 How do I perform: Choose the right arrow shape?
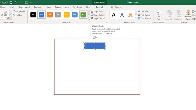tap(2, 15)
